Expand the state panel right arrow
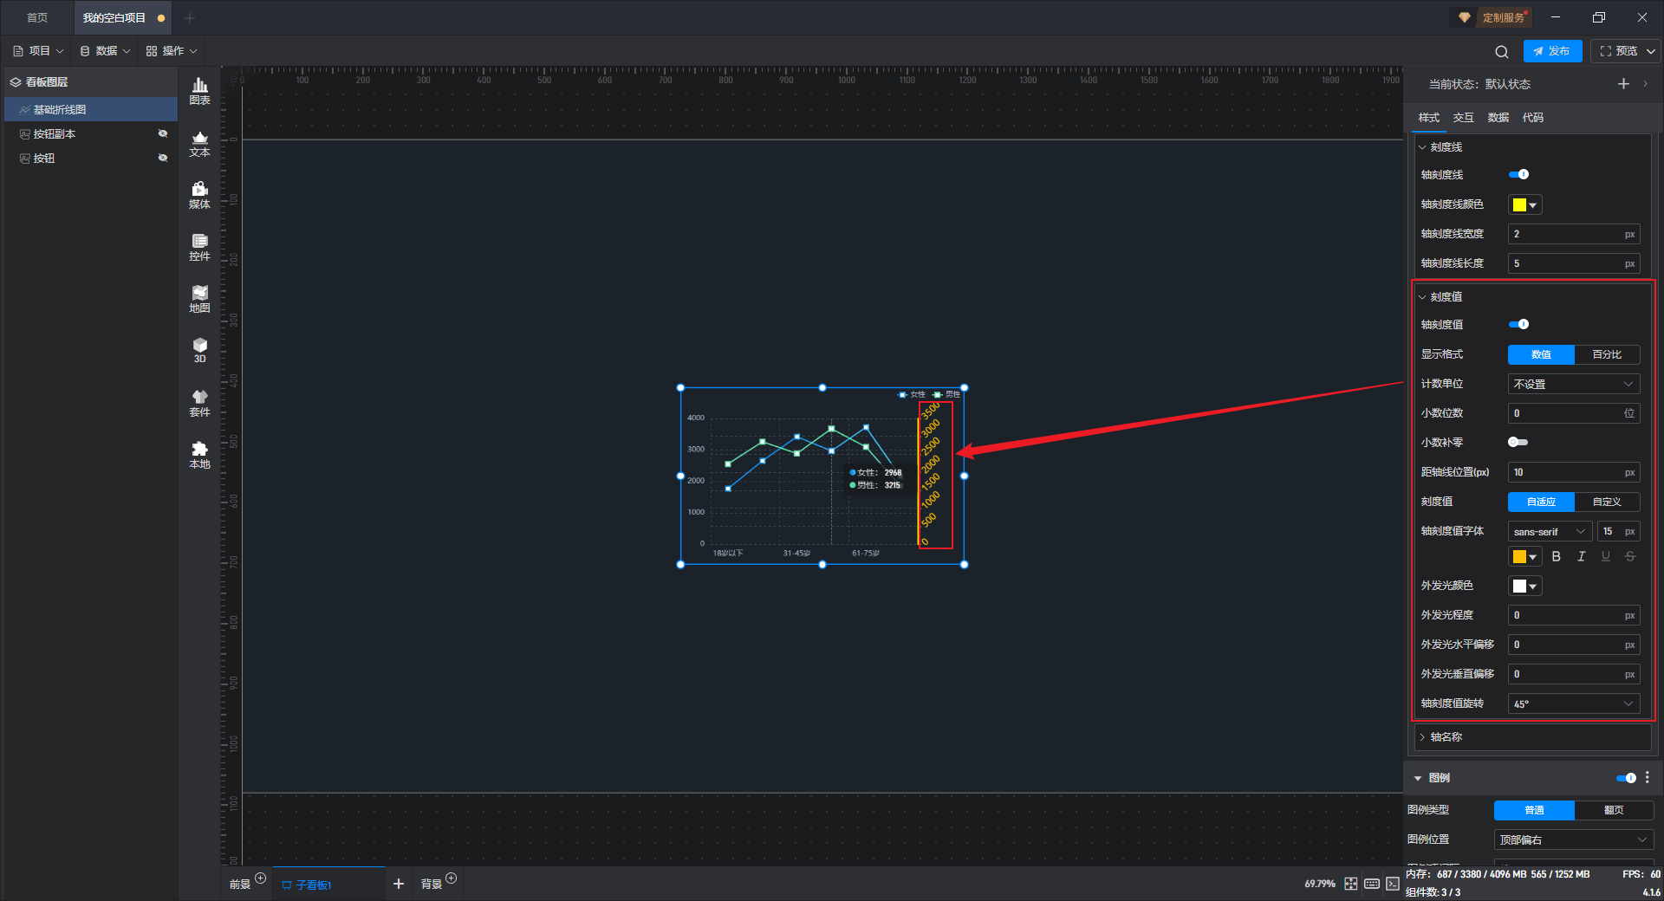 point(1646,84)
